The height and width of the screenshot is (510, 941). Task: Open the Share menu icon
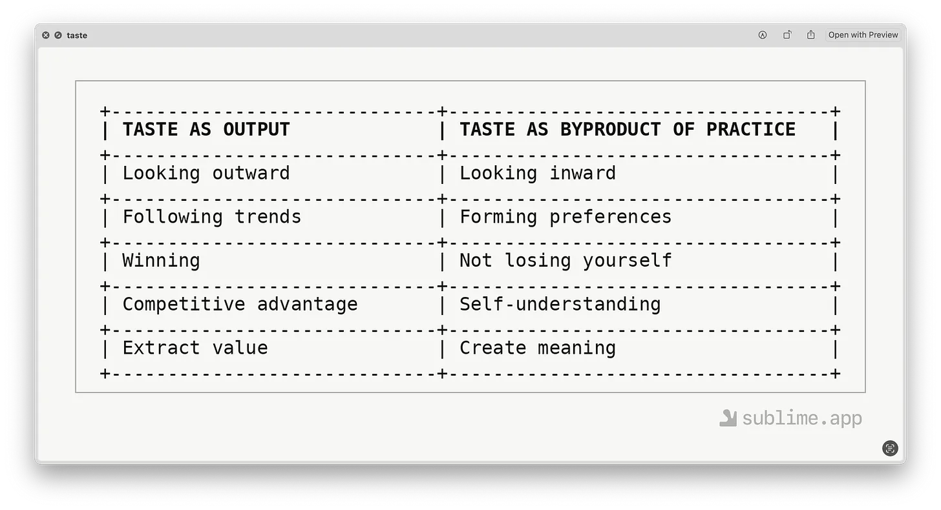click(x=811, y=35)
